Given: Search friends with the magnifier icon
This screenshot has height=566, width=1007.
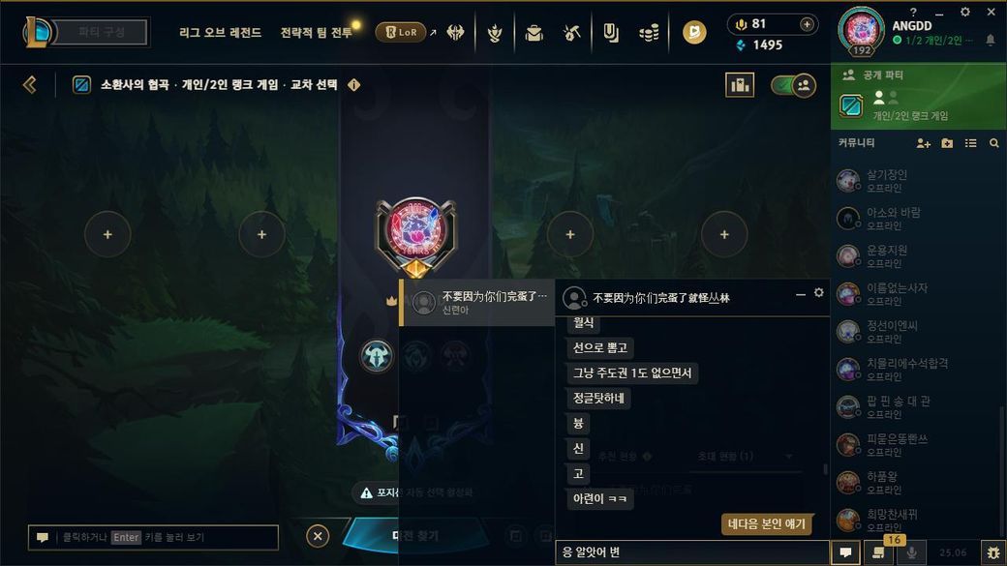Looking at the screenshot, I should click(994, 143).
